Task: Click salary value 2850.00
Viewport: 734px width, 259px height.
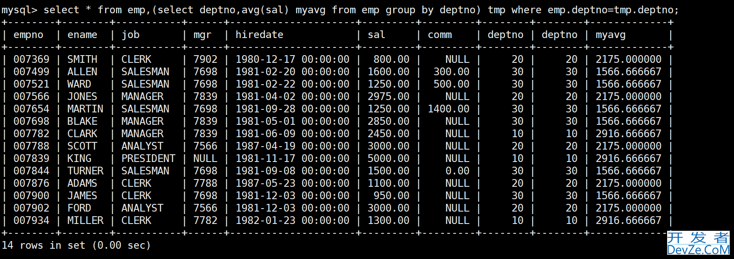Action: [x=388, y=121]
